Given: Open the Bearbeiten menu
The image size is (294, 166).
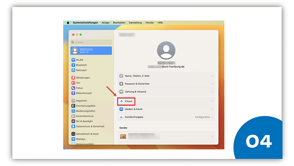Looking at the screenshot, I should (x=119, y=23).
